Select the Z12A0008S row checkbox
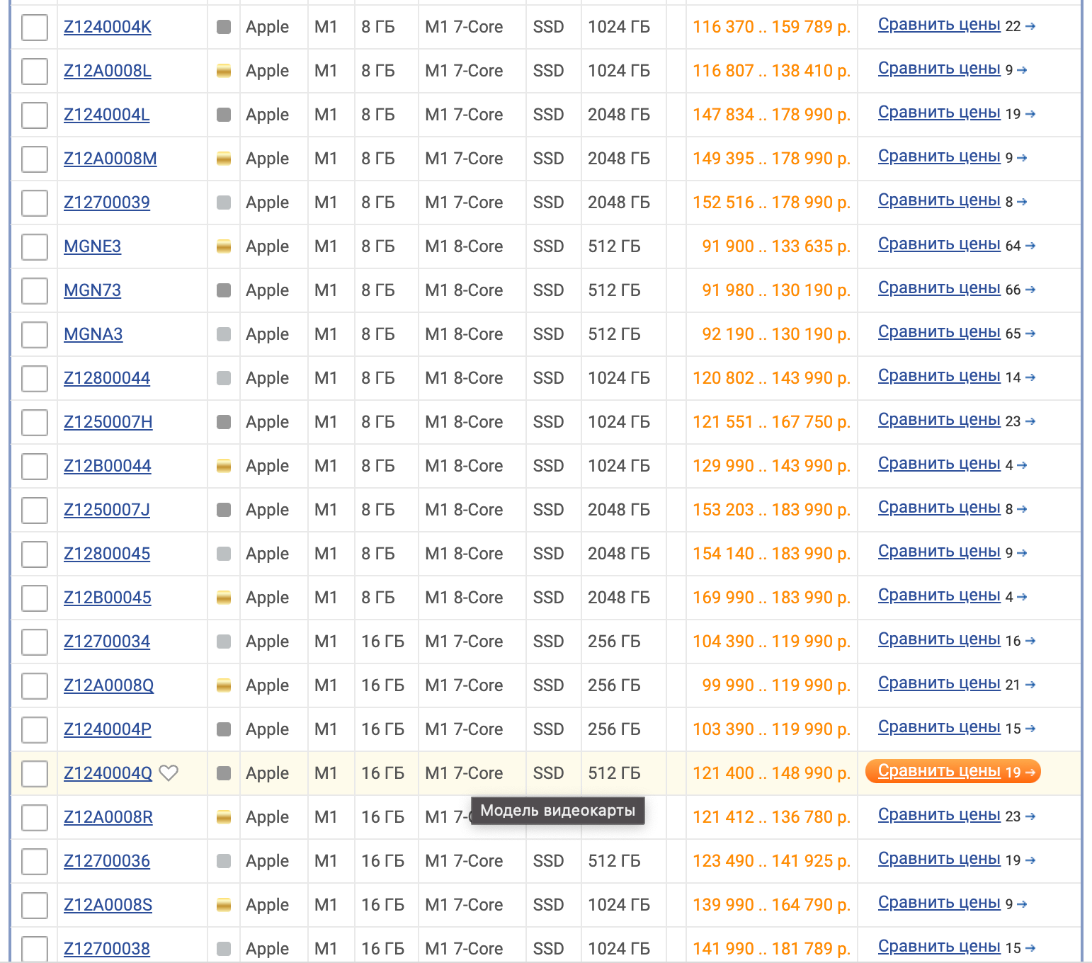The width and height of the screenshot is (1092, 963). [x=35, y=906]
